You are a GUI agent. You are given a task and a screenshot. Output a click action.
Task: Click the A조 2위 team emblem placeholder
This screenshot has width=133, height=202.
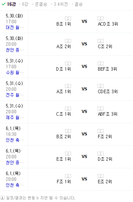tap(68, 41)
